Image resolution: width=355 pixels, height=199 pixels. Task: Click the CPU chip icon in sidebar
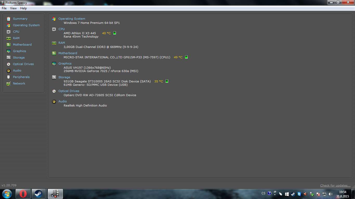pos(9,32)
